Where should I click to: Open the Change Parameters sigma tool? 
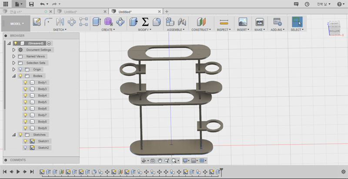click(x=145, y=22)
